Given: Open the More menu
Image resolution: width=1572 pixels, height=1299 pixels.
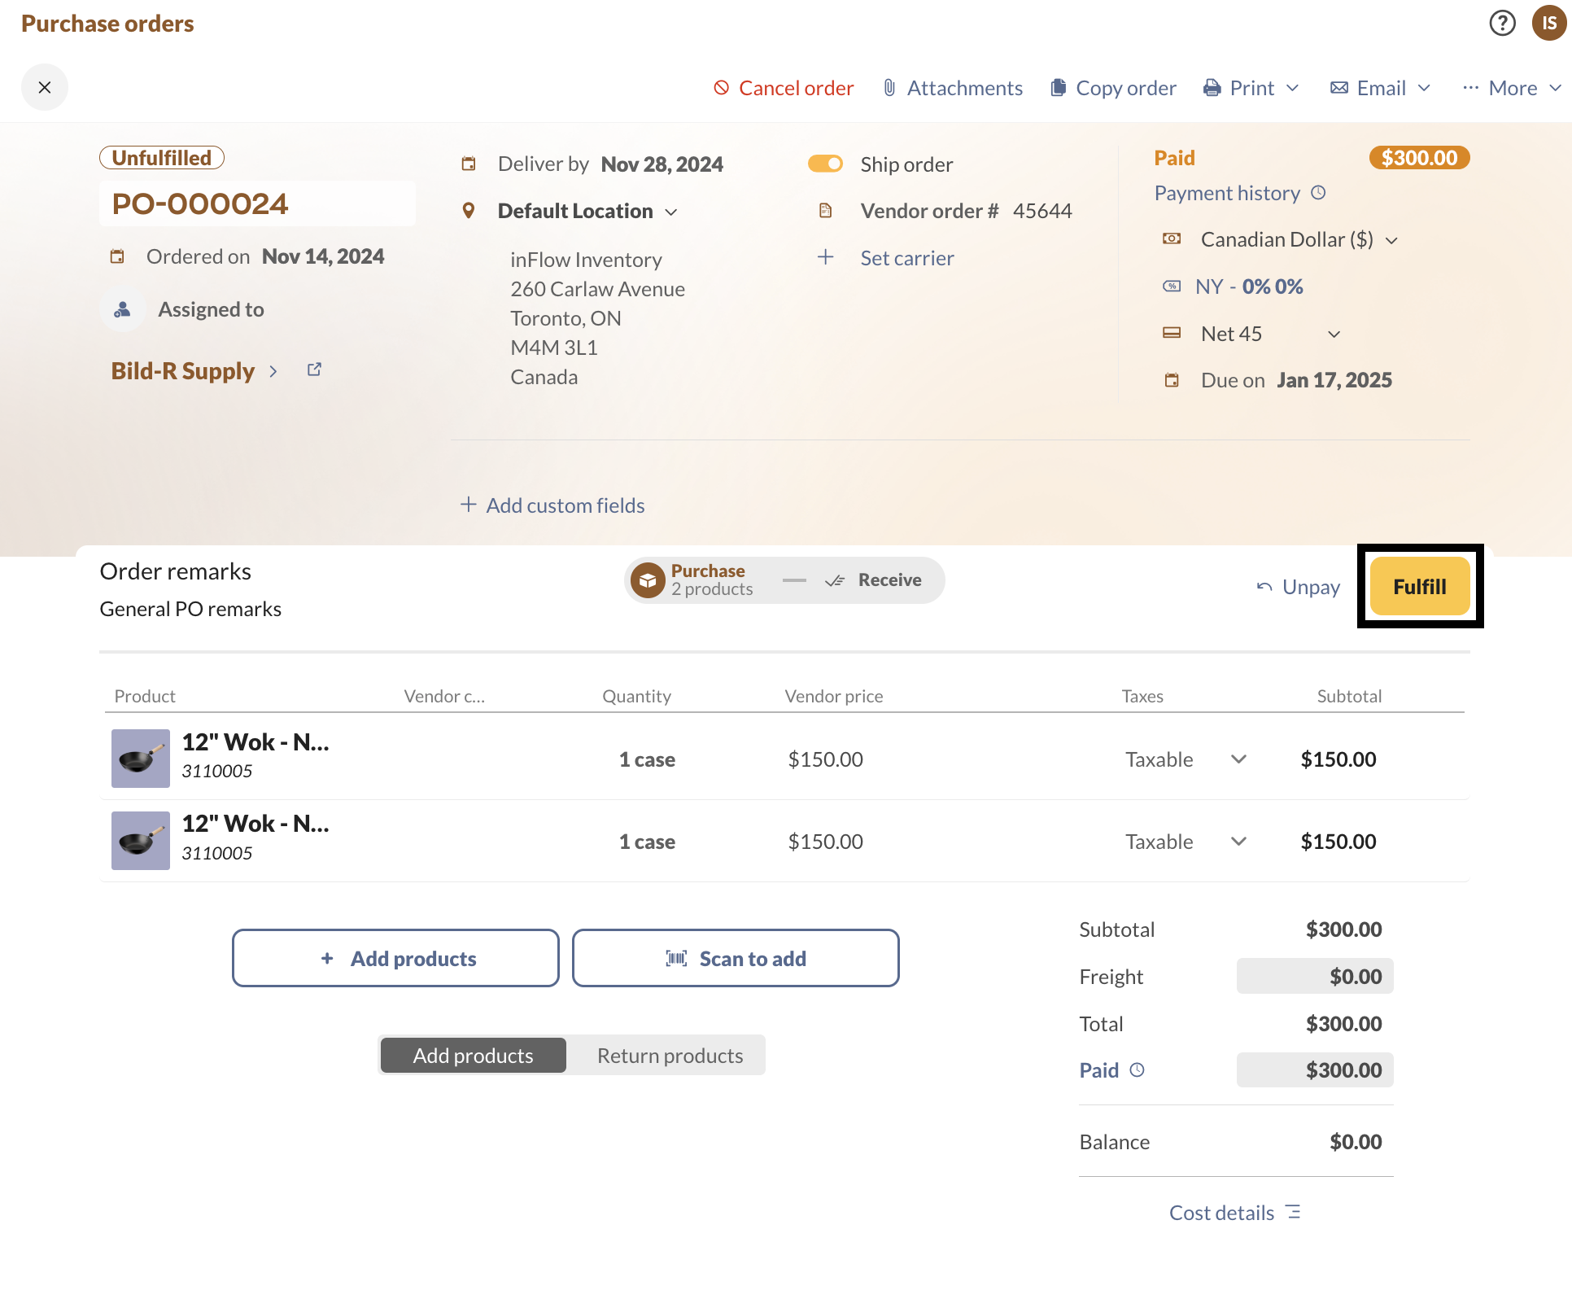Looking at the screenshot, I should point(1512,87).
